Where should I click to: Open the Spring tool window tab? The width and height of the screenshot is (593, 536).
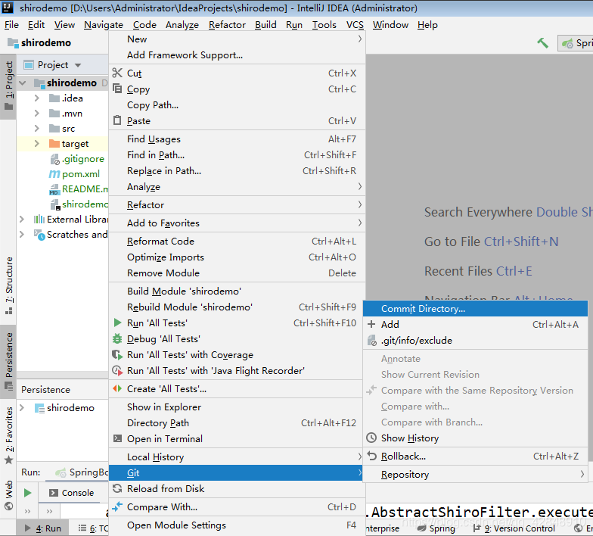click(436, 528)
